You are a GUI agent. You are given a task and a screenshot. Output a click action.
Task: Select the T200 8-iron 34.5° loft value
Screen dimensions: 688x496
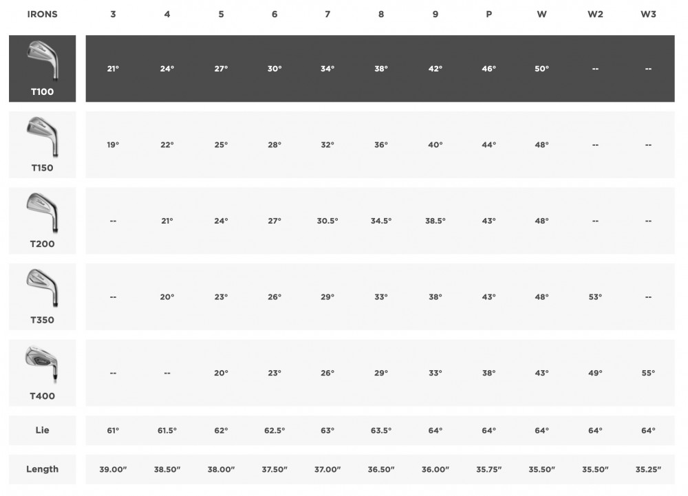(381, 221)
